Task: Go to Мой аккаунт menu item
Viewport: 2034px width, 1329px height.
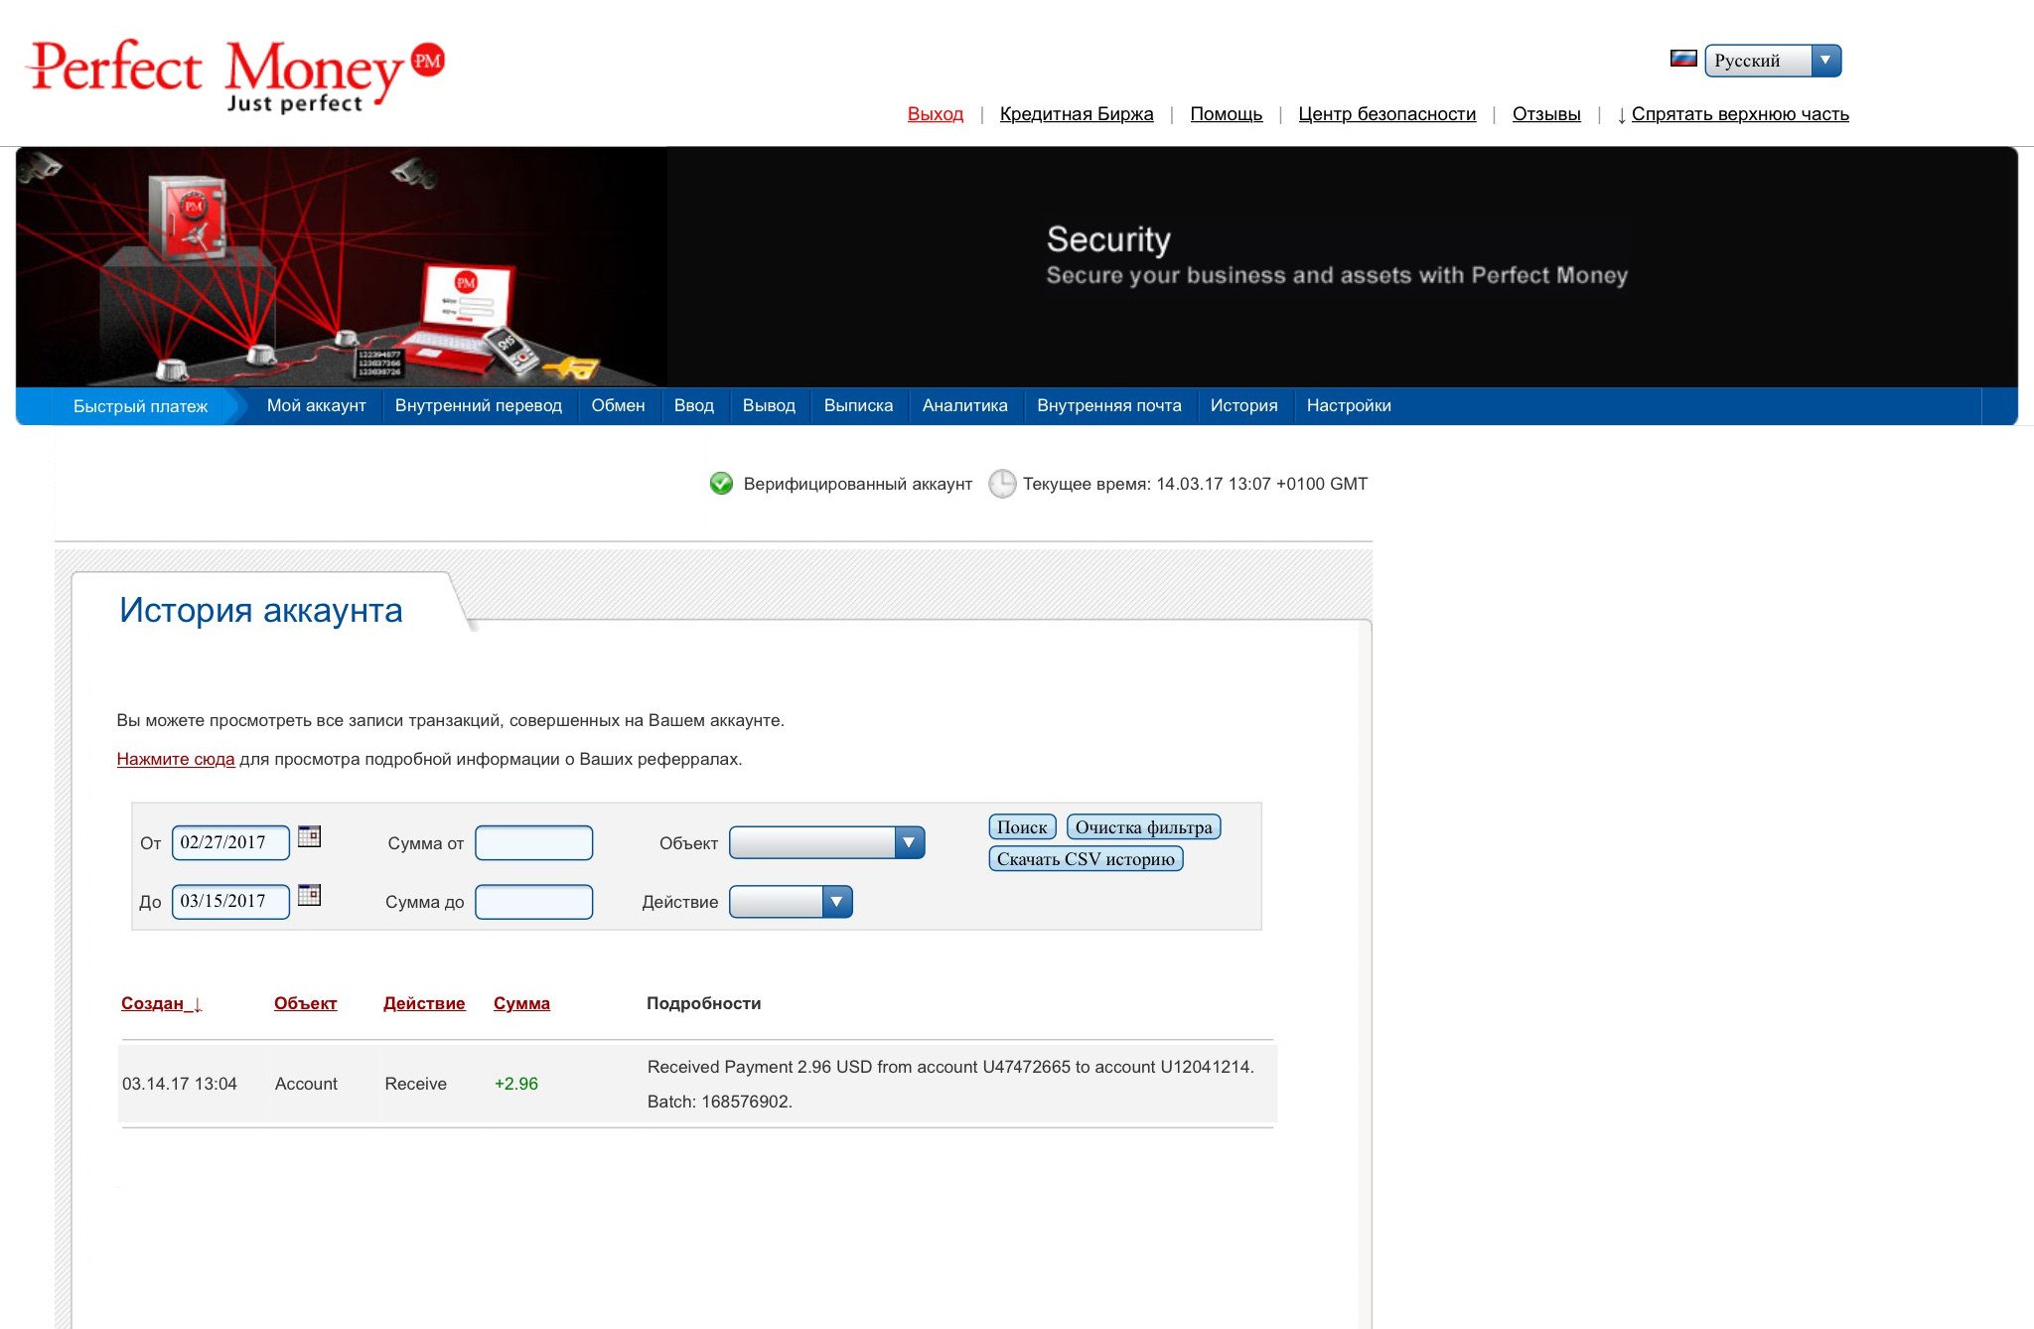Action: (x=317, y=405)
